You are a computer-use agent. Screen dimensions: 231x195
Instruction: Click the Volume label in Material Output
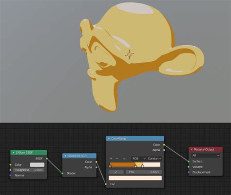197,167
